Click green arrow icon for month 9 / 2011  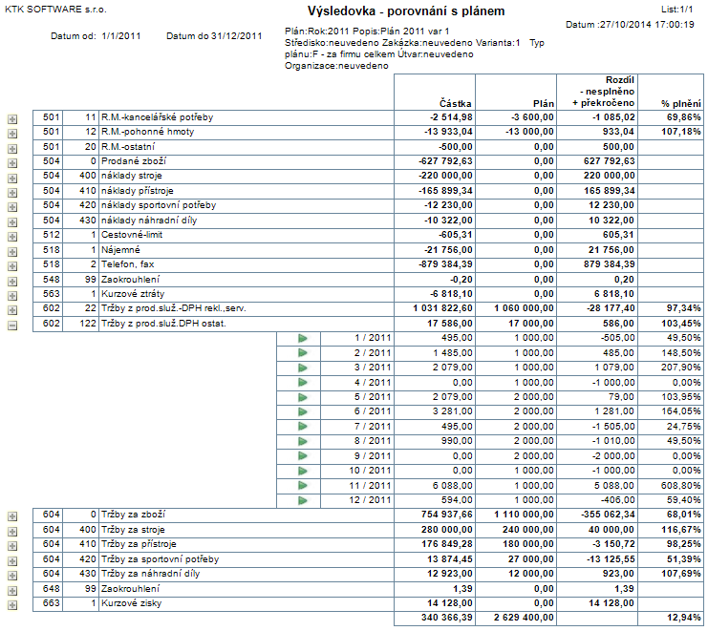(303, 455)
